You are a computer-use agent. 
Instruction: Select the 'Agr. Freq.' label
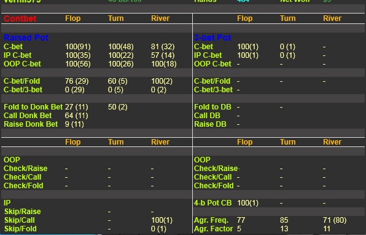pos(211,220)
